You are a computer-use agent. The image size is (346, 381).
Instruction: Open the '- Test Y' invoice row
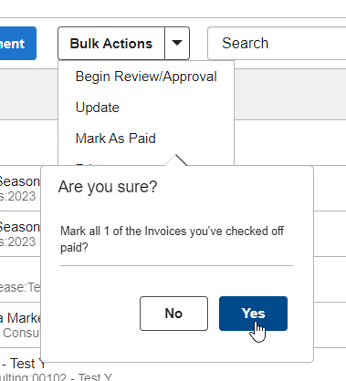23,364
